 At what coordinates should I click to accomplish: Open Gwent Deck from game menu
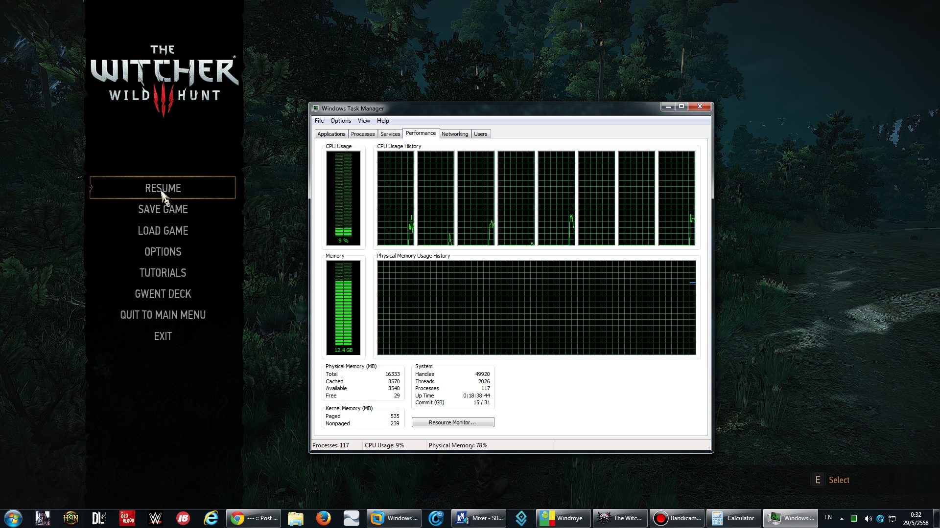pos(163,294)
